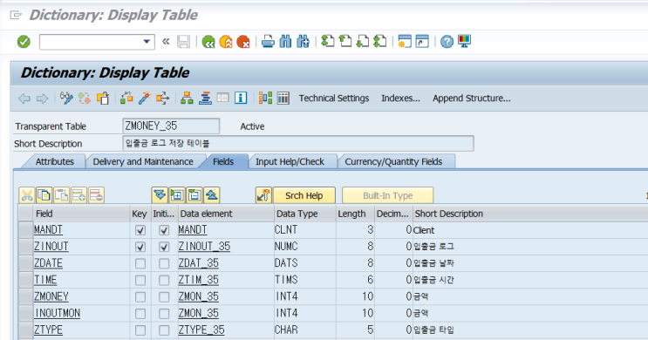648x340 pixels.
Task: Create a new session icon
Action: 405,41
